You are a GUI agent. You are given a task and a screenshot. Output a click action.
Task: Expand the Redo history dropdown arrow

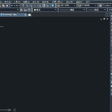[19, 6]
